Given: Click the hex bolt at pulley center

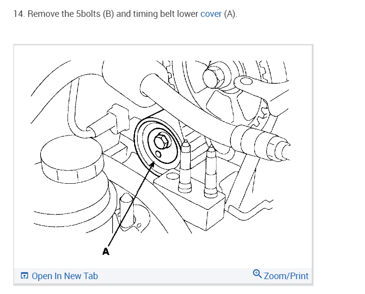Looking at the screenshot, I should [x=161, y=141].
